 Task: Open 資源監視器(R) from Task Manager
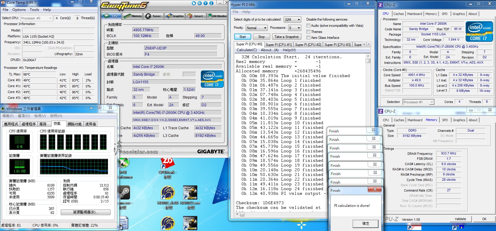click(x=86, y=212)
